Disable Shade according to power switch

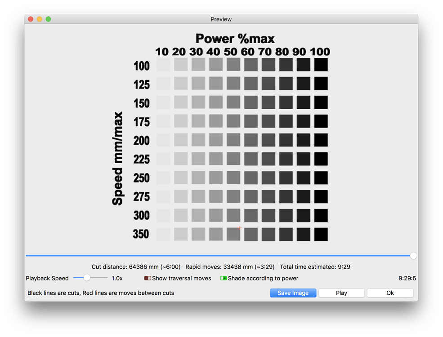coord(224,278)
